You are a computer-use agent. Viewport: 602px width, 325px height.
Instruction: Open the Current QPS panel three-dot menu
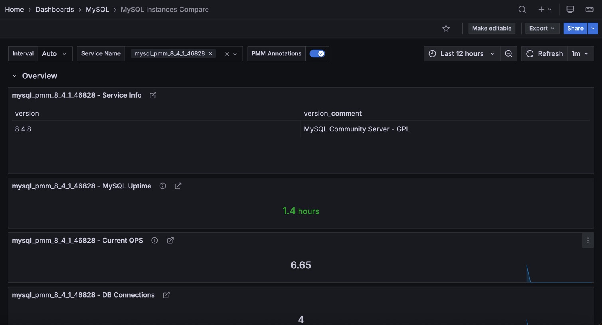point(588,241)
